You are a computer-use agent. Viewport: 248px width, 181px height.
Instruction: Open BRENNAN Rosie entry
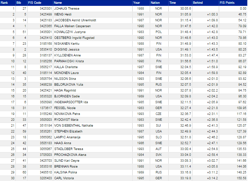point(66,167)
